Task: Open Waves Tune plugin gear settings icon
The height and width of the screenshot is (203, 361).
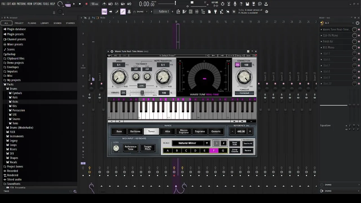Action: click(112, 51)
